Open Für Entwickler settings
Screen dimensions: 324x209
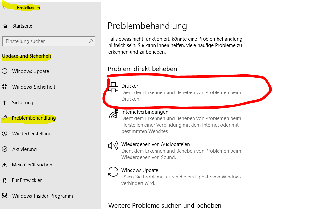pyautogui.click(x=27, y=180)
